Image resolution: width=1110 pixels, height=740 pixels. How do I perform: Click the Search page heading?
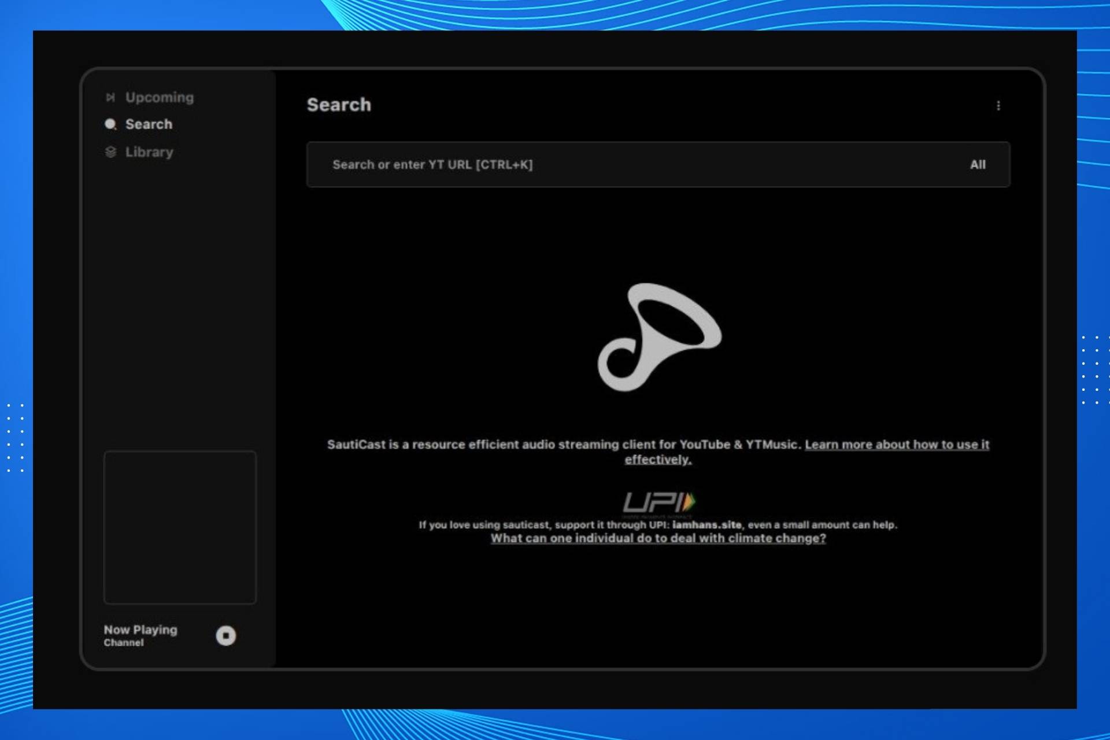pyautogui.click(x=339, y=105)
